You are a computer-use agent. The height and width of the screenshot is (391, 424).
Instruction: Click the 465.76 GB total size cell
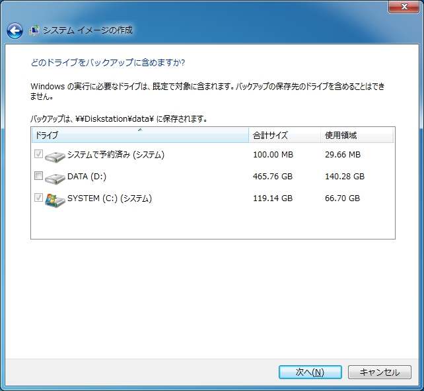273,177
